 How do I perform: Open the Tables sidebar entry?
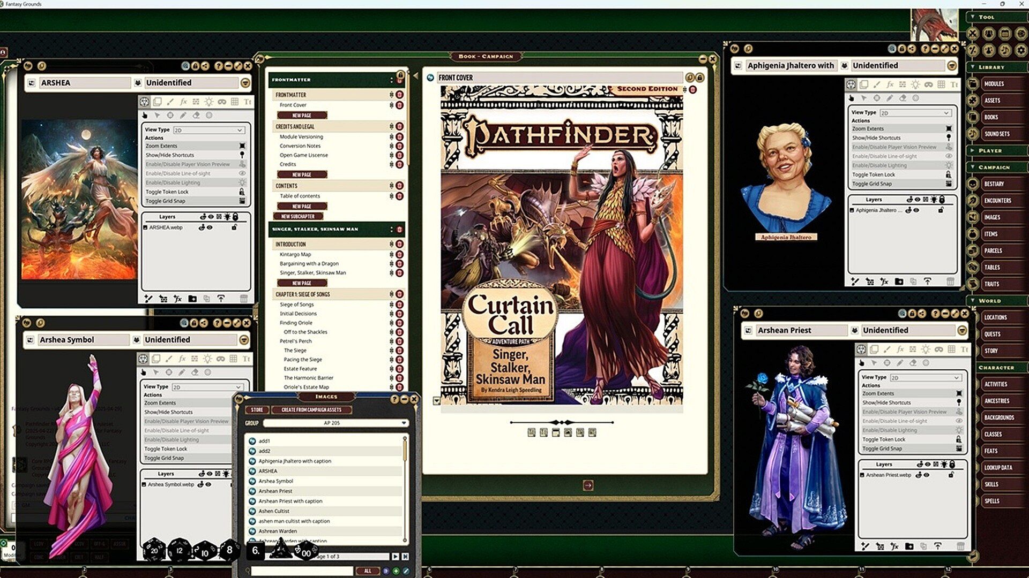991,267
